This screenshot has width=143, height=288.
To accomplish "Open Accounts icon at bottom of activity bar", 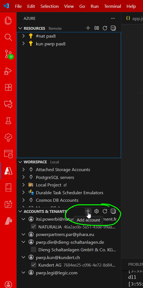I will [x=8, y=284].
